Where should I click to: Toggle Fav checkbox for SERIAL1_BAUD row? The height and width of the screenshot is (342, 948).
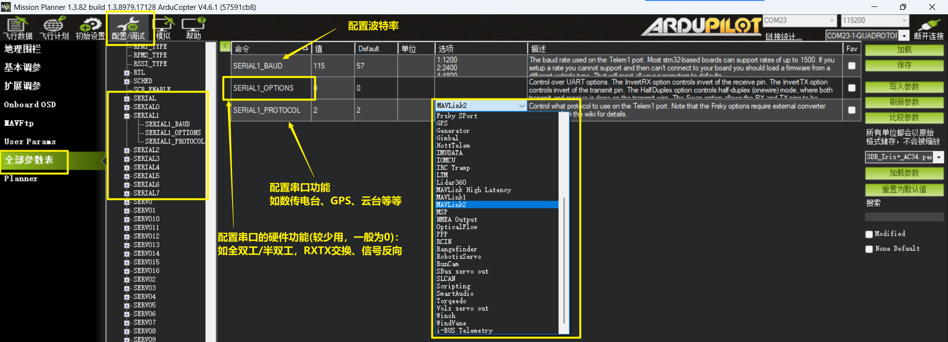pyautogui.click(x=852, y=66)
